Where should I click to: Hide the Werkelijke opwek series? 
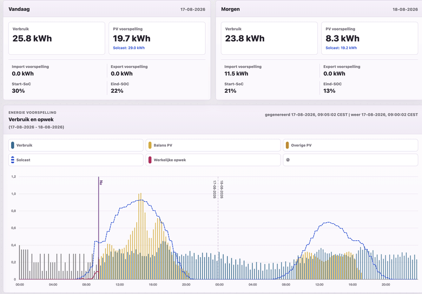click(x=213, y=160)
